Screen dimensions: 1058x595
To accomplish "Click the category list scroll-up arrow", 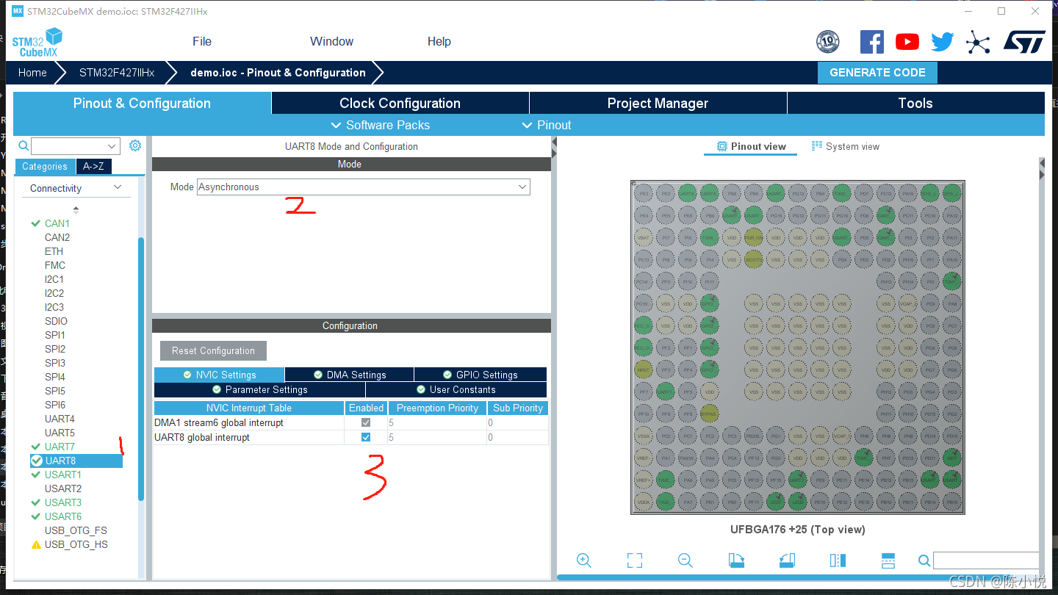I will coord(76,210).
